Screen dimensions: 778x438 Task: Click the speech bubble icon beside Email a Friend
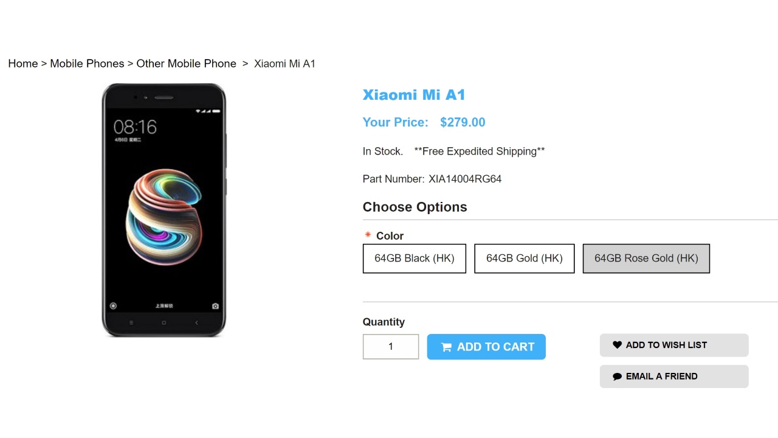point(617,377)
